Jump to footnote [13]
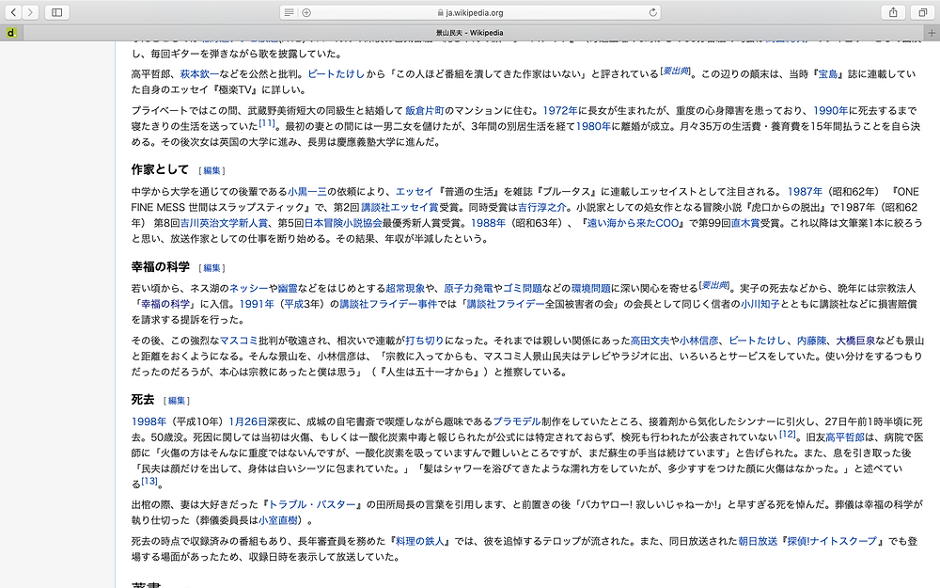The height and width of the screenshot is (588, 940). click(x=149, y=481)
